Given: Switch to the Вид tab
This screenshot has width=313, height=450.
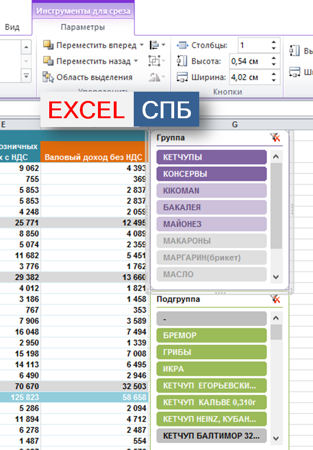Looking at the screenshot, I should [12, 27].
